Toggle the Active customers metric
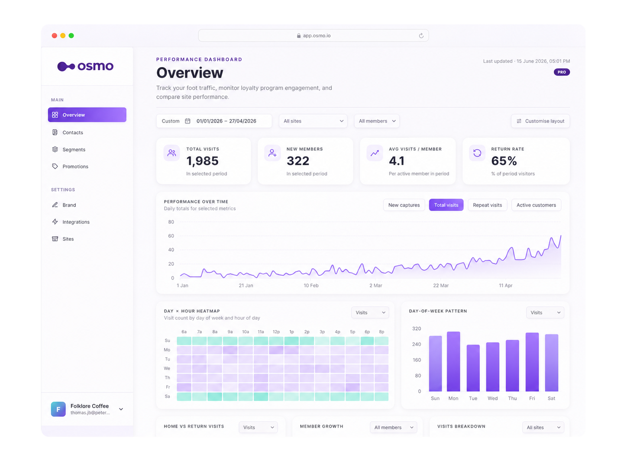 pos(536,205)
